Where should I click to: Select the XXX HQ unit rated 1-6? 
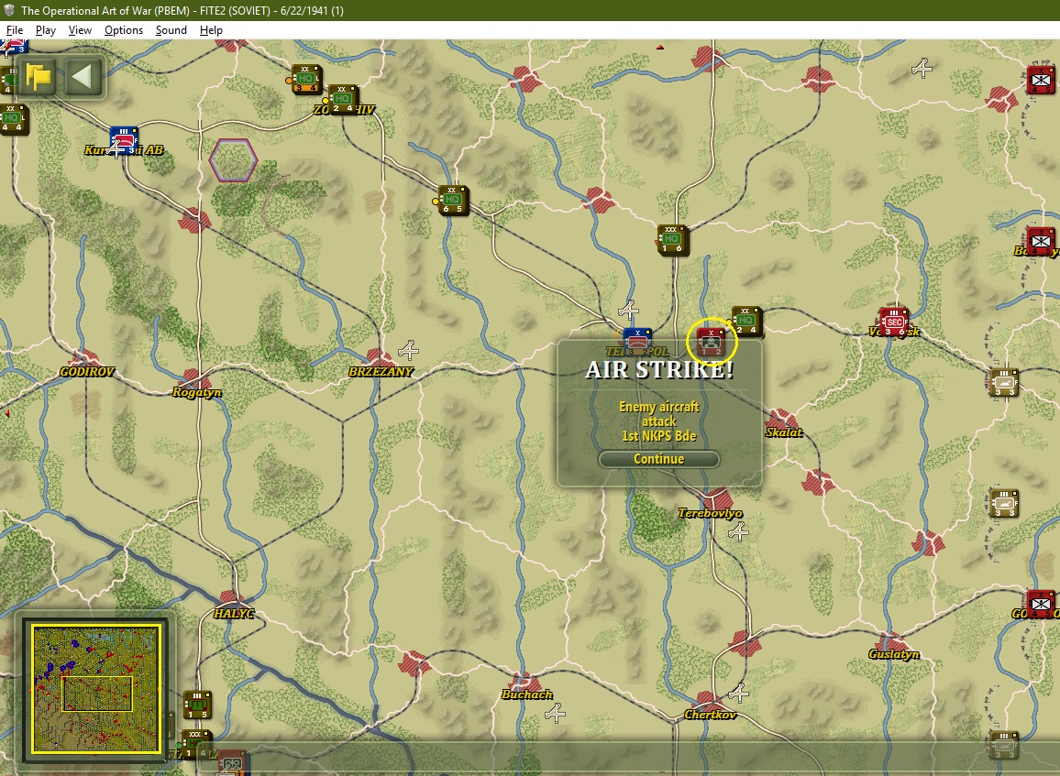click(671, 239)
